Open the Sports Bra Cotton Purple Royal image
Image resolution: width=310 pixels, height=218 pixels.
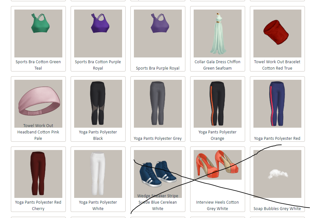(x=98, y=34)
